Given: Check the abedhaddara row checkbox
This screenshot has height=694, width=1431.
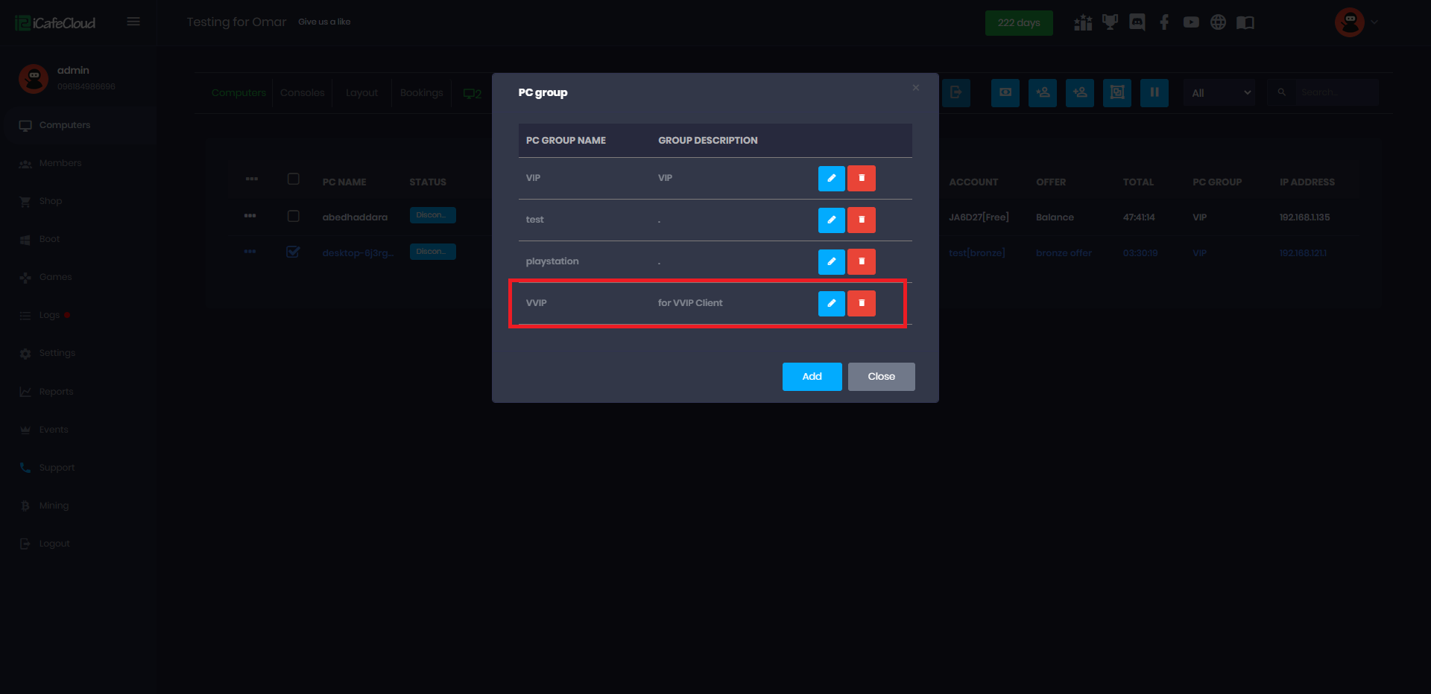Looking at the screenshot, I should [x=294, y=216].
